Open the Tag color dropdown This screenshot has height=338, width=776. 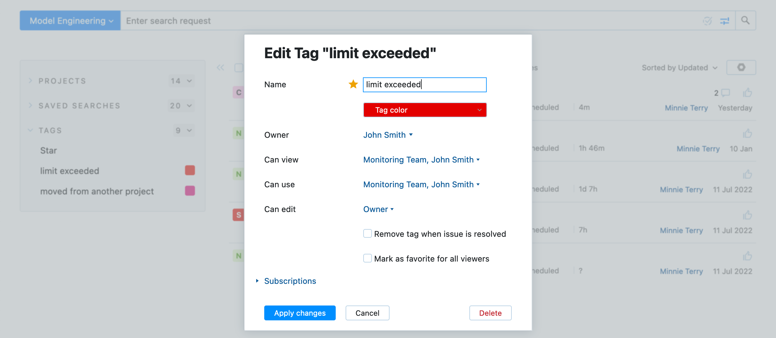click(425, 110)
